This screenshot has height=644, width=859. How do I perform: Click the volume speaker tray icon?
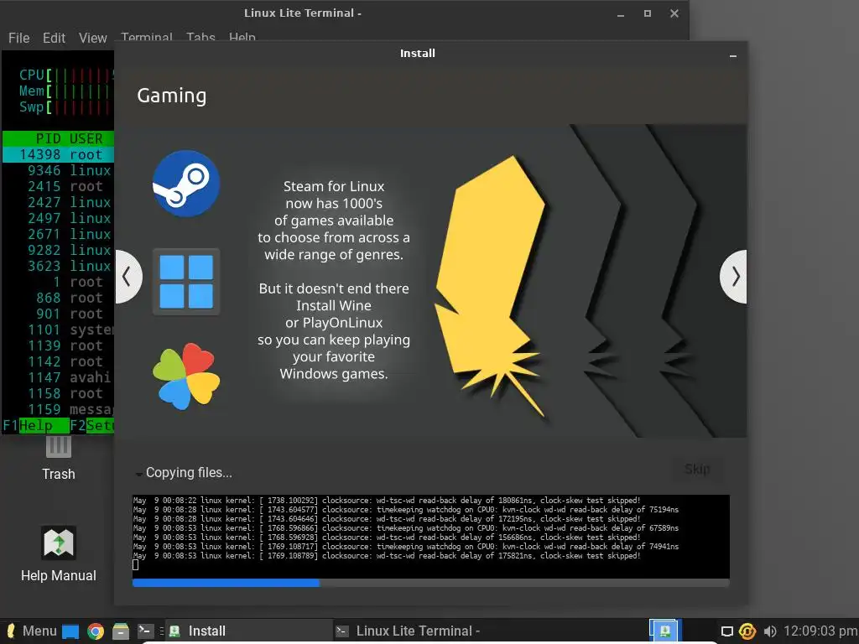(770, 631)
